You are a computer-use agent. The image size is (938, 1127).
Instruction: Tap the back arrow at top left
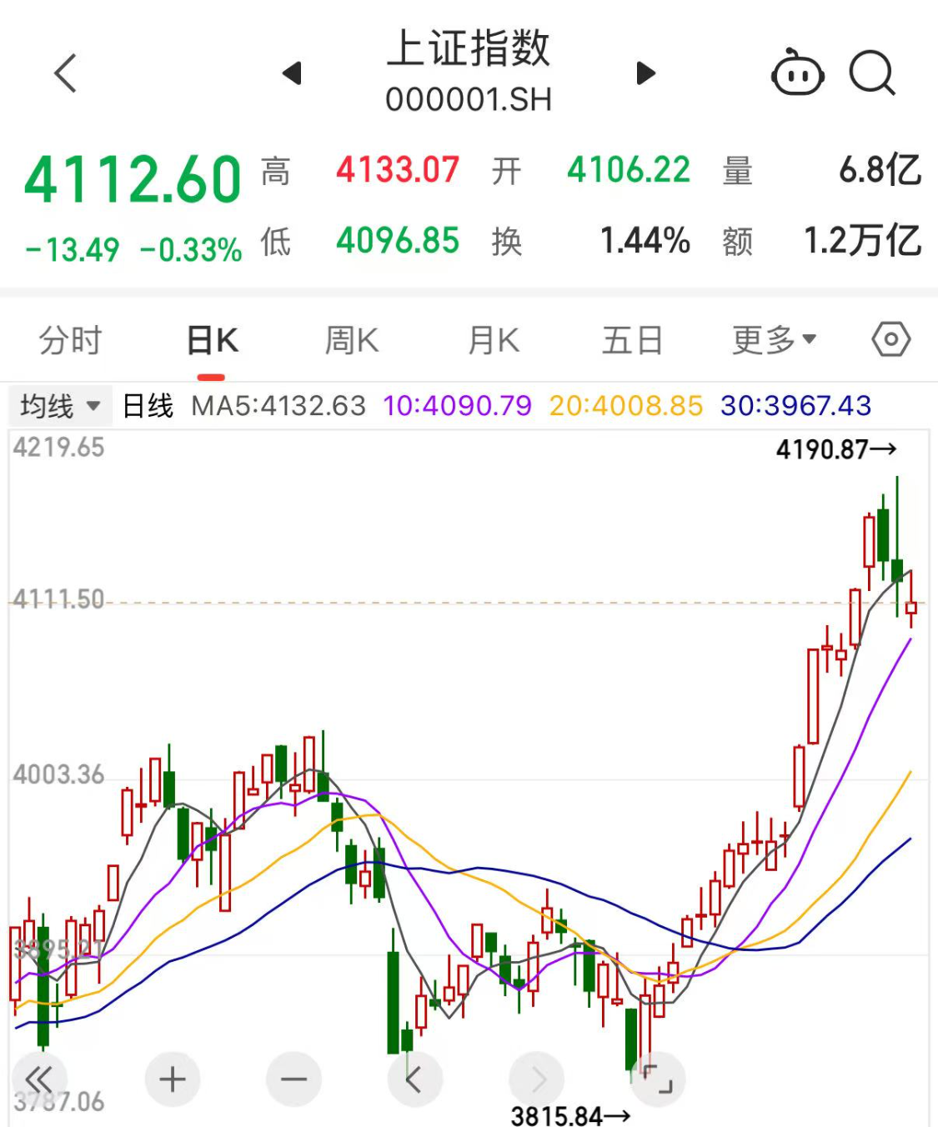pos(65,73)
